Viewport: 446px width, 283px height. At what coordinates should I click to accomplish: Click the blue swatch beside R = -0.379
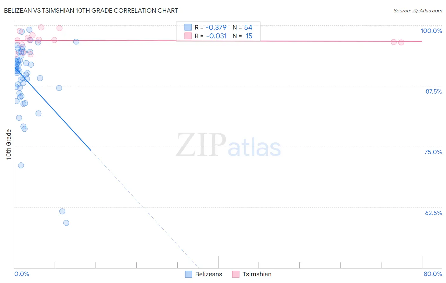tap(188, 27)
